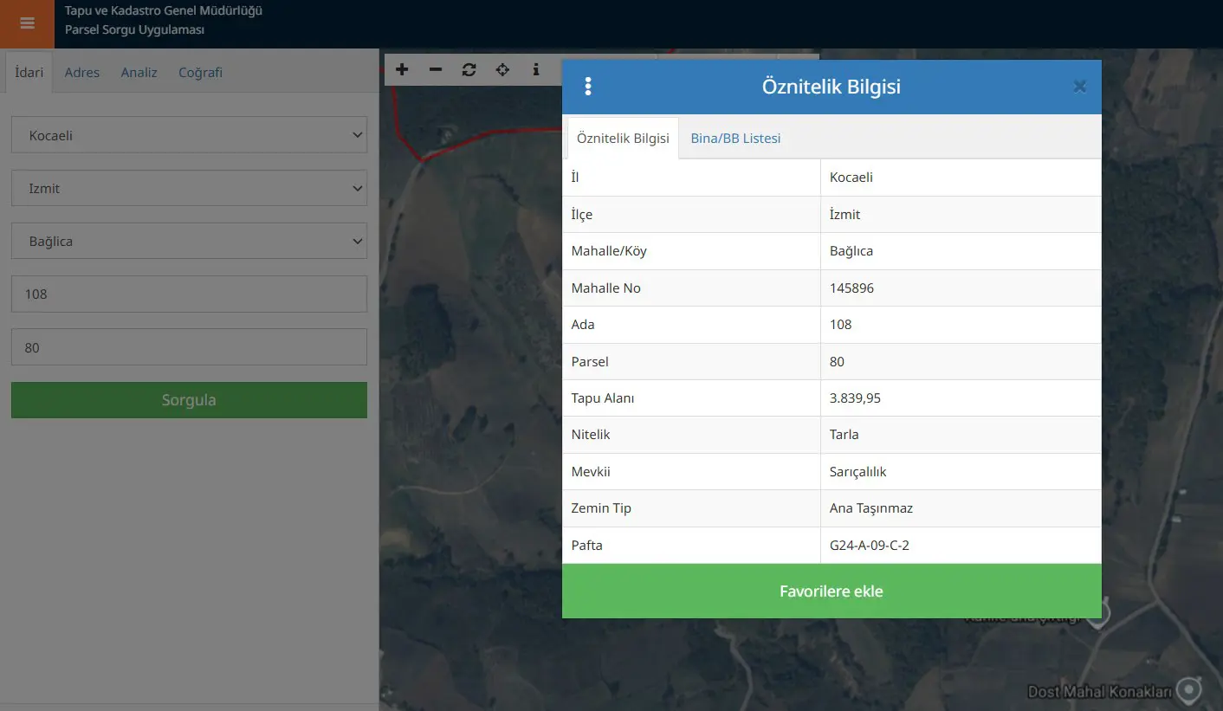Click the Parsel Sorgu Uygulaması header title
The height and width of the screenshot is (711, 1223).
135,30
